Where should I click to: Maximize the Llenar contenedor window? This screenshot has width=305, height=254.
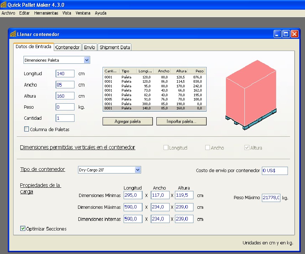pyautogui.click(x=286, y=34)
